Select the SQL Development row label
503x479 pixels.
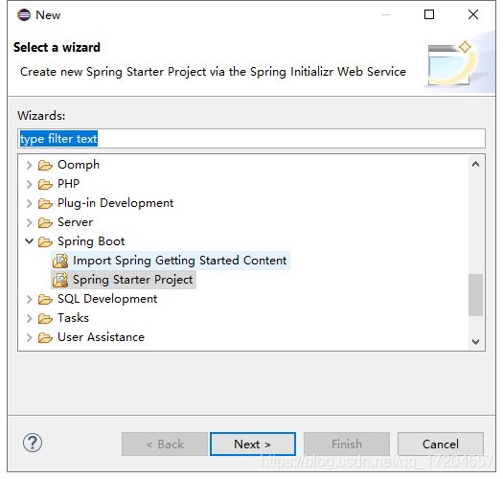[x=107, y=299]
